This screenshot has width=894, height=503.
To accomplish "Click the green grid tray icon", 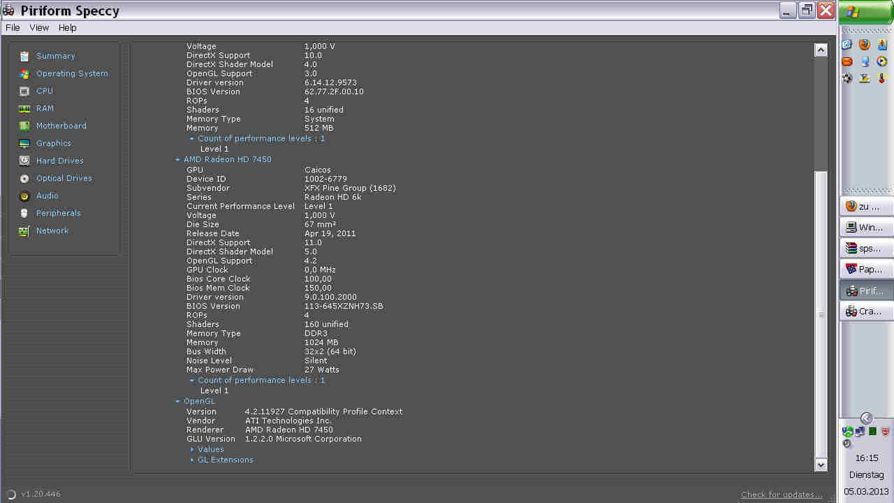I will 873,432.
